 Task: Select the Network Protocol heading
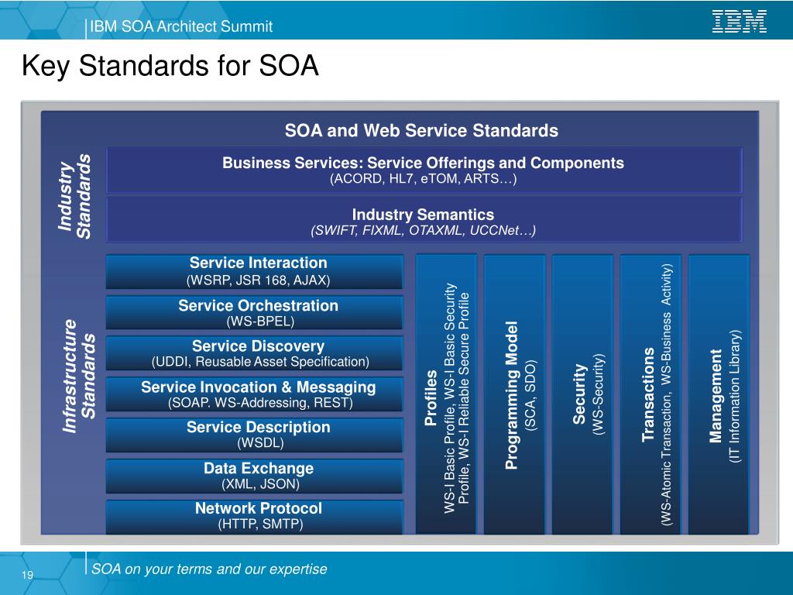(x=259, y=508)
